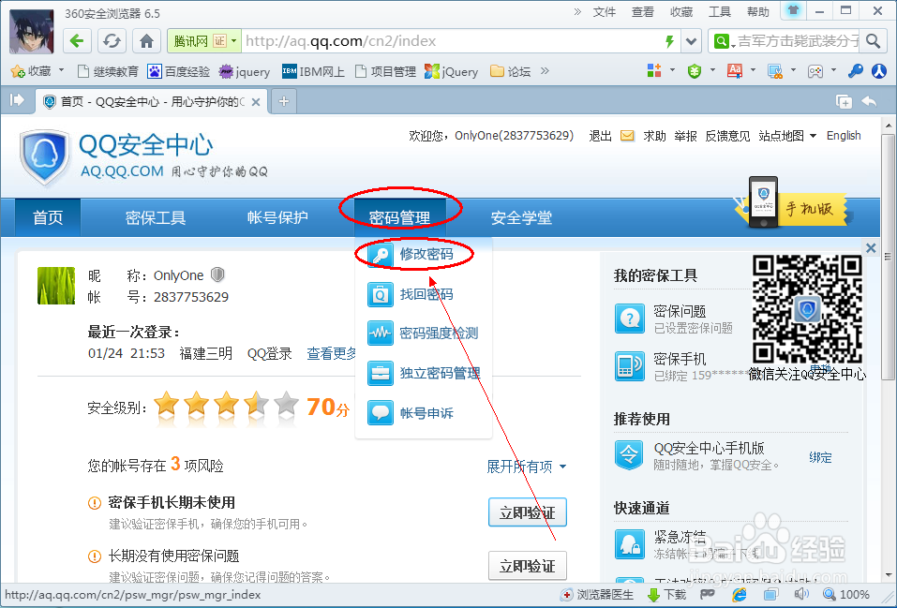Screen dimensions: 897x608
Task: Open a new tab with the plus button
Action: [284, 101]
